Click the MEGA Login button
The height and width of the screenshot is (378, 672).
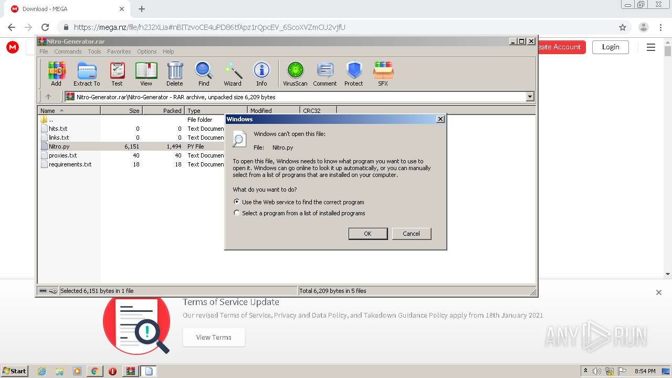(x=611, y=47)
